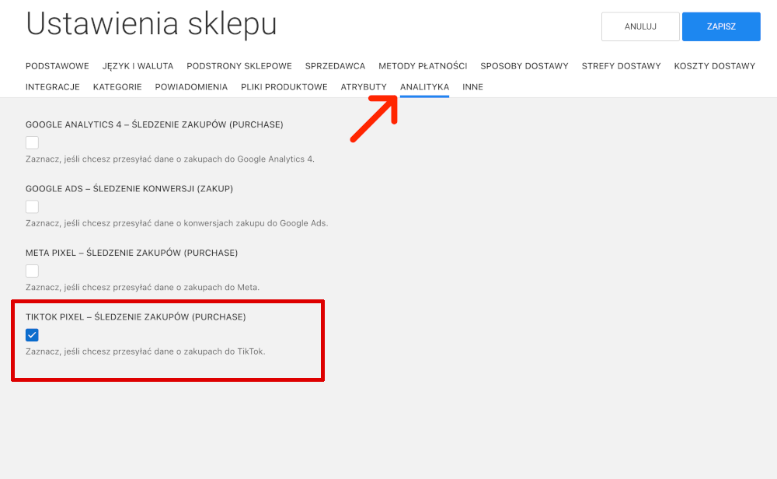This screenshot has height=479, width=777.
Task: Click the 'GOOGLE ADS – ŚLEDZENIE KONWERSJI (ZAKUP)' label
Action: (129, 188)
